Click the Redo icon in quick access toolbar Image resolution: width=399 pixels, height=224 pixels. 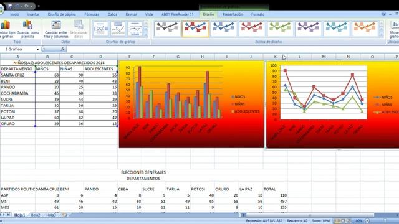pyautogui.click(x=26, y=6)
